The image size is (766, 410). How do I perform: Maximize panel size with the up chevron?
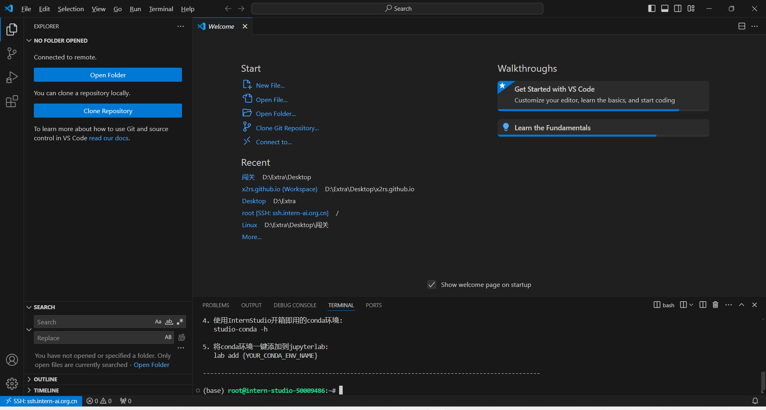click(742, 305)
